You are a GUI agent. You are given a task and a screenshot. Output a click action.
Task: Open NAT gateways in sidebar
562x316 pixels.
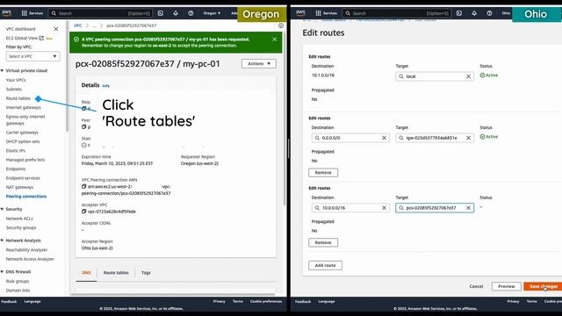click(19, 187)
